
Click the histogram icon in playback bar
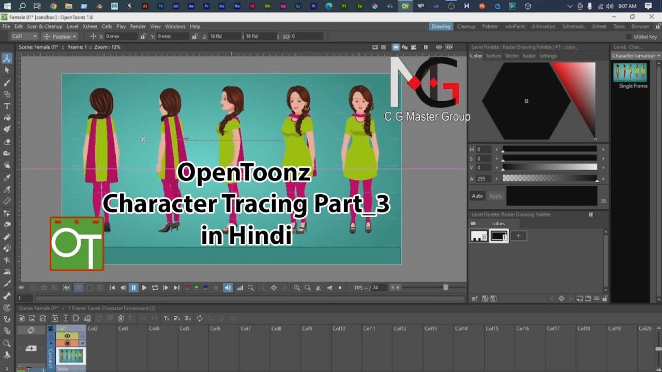click(239, 288)
